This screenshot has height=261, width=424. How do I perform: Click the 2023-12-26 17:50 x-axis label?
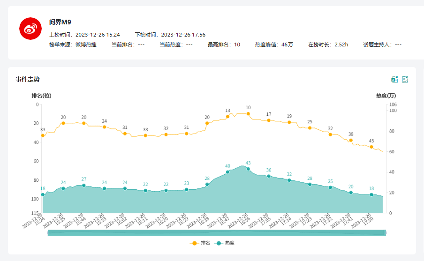pyautogui.click(x=363, y=221)
